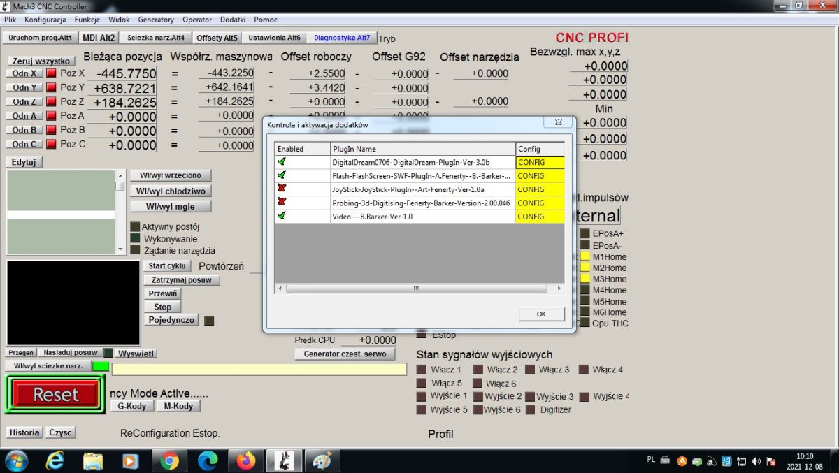Click the LED after Nasladuj posuw
The height and width of the screenshot is (473, 839).
pos(108,353)
